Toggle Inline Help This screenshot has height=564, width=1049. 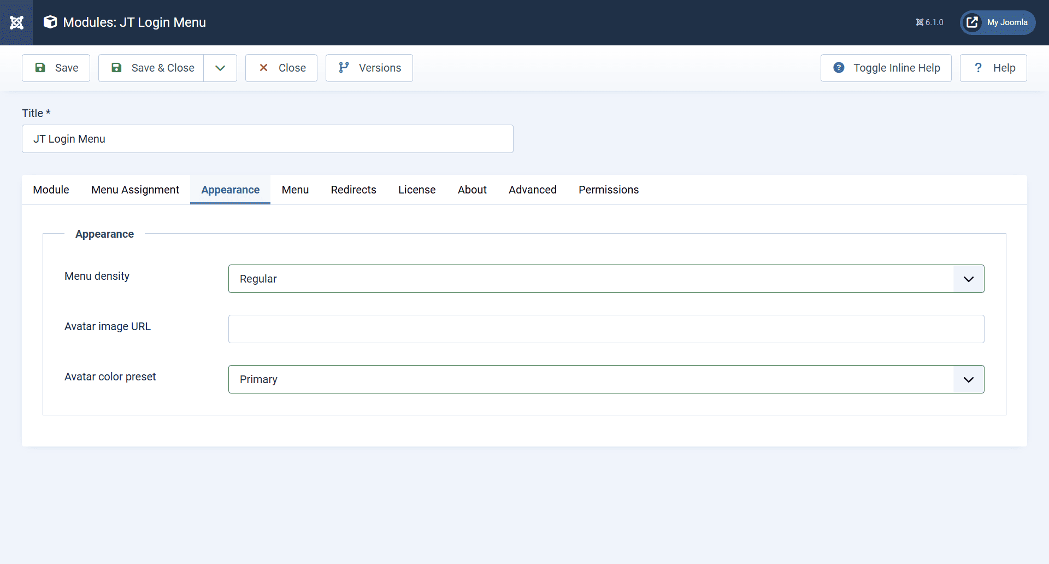pyautogui.click(x=886, y=68)
